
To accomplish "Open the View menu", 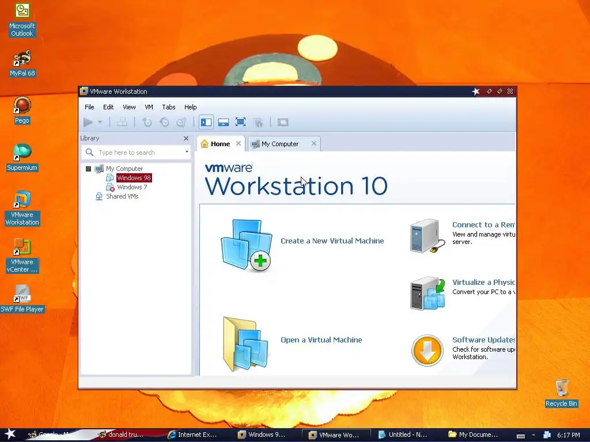I will [129, 107].
